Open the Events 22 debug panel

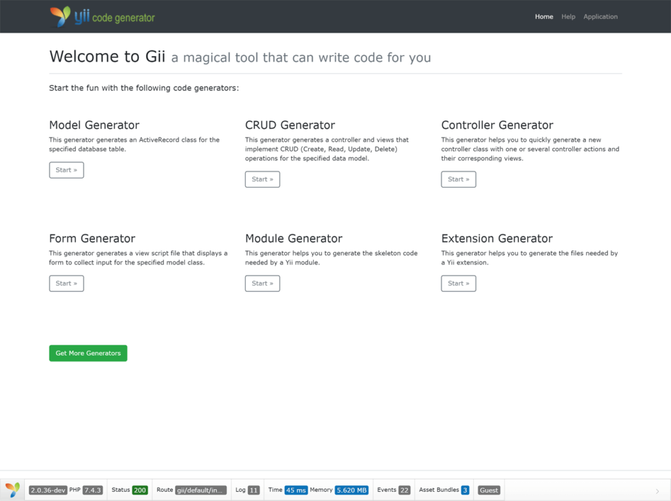(x=393, y=490)
